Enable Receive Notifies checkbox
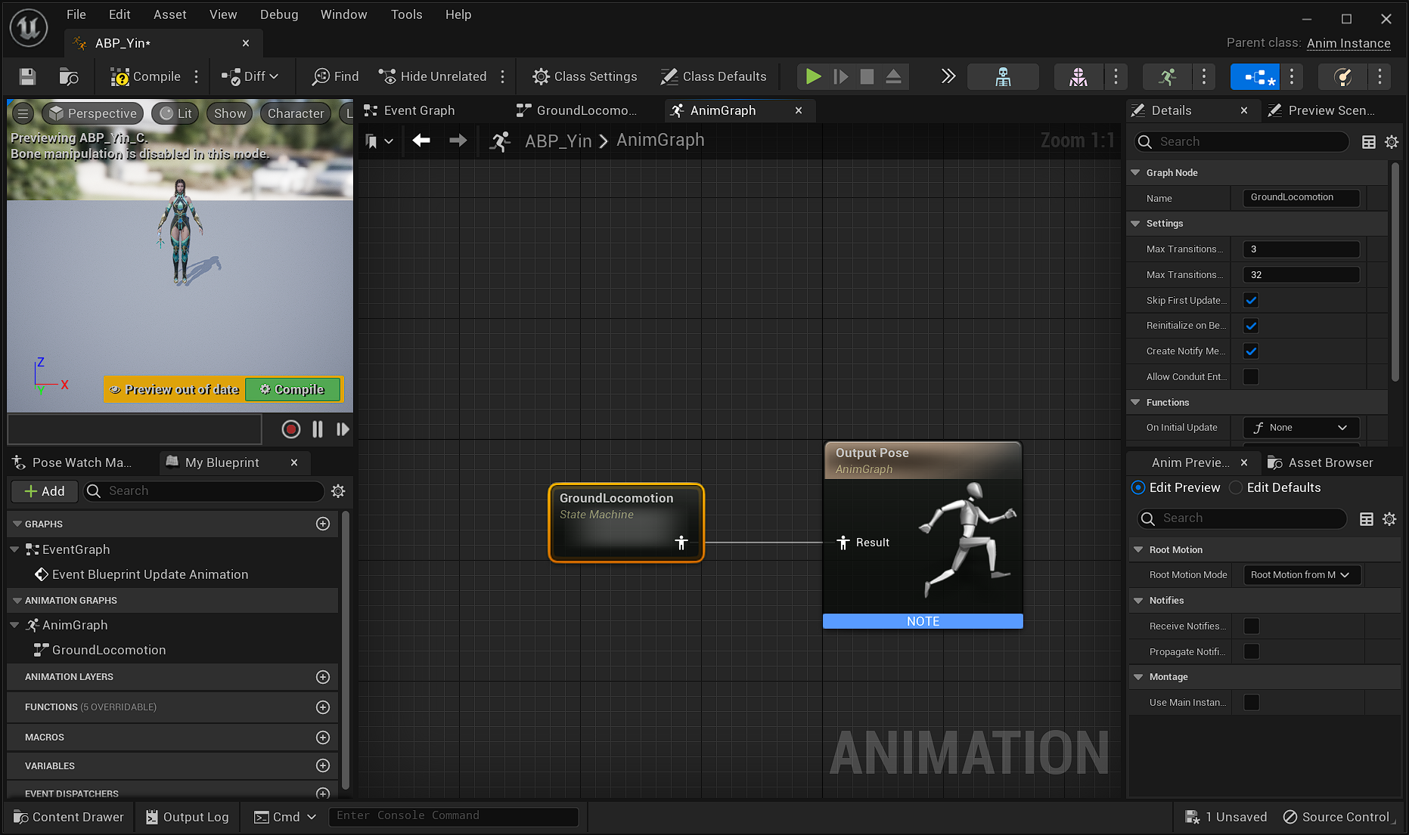1409x835 pixels. pos(1252,626)
